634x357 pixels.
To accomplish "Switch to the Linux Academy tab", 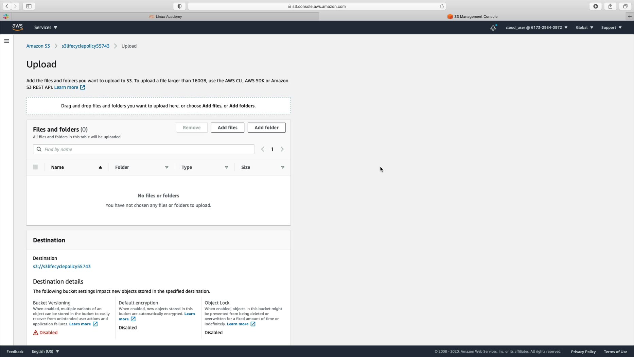I will pyautogui.click(x=165, y=16).
